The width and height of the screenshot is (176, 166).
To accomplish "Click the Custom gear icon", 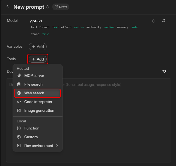I will pos(19,137).
